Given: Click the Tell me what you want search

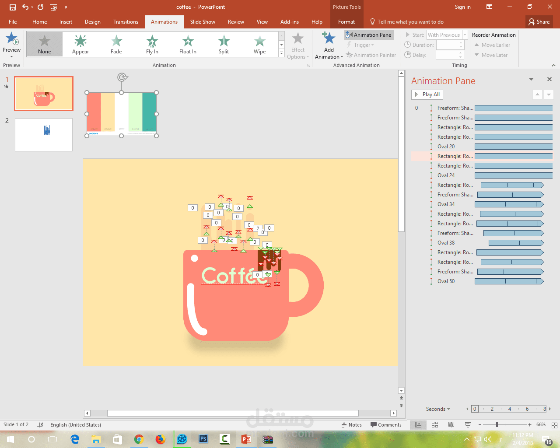Looking at the screenshot, I should (407, 22).
